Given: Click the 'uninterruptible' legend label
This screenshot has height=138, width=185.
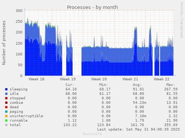Looking at the screenshot, I should pos(26,116).
